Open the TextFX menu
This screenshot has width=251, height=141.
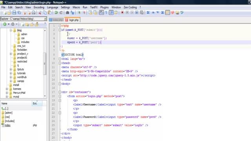(x=94, y=7)
